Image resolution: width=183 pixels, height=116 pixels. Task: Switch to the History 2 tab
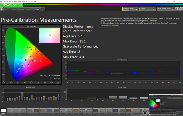point(15,9)
